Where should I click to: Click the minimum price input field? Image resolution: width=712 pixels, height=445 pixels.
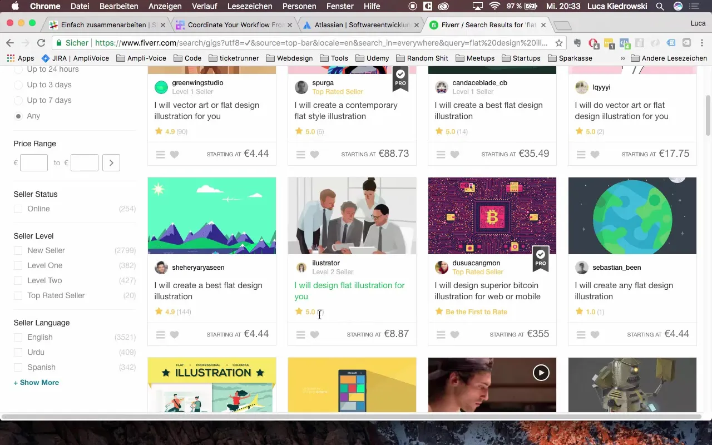[x=34, y=163]
